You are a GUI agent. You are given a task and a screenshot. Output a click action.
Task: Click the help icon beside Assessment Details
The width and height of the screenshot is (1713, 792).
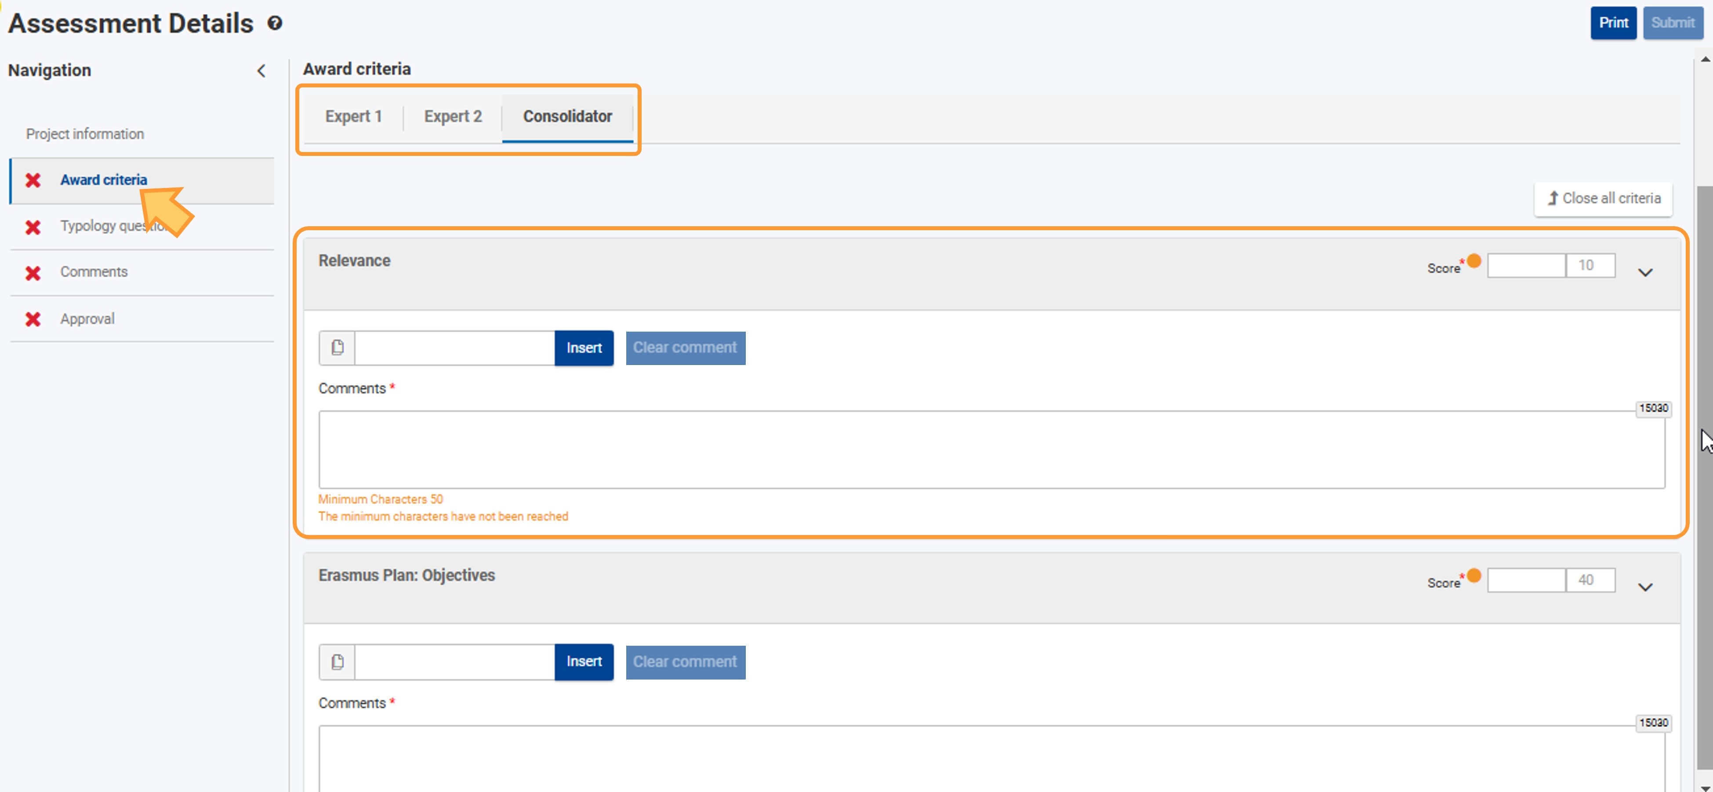tap(275, 23)
